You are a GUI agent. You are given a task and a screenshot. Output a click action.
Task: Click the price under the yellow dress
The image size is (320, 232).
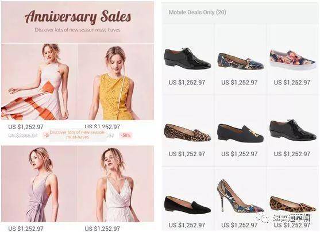click(102, 126)
